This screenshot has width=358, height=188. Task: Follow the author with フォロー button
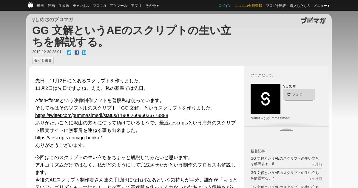pos(299,94)
